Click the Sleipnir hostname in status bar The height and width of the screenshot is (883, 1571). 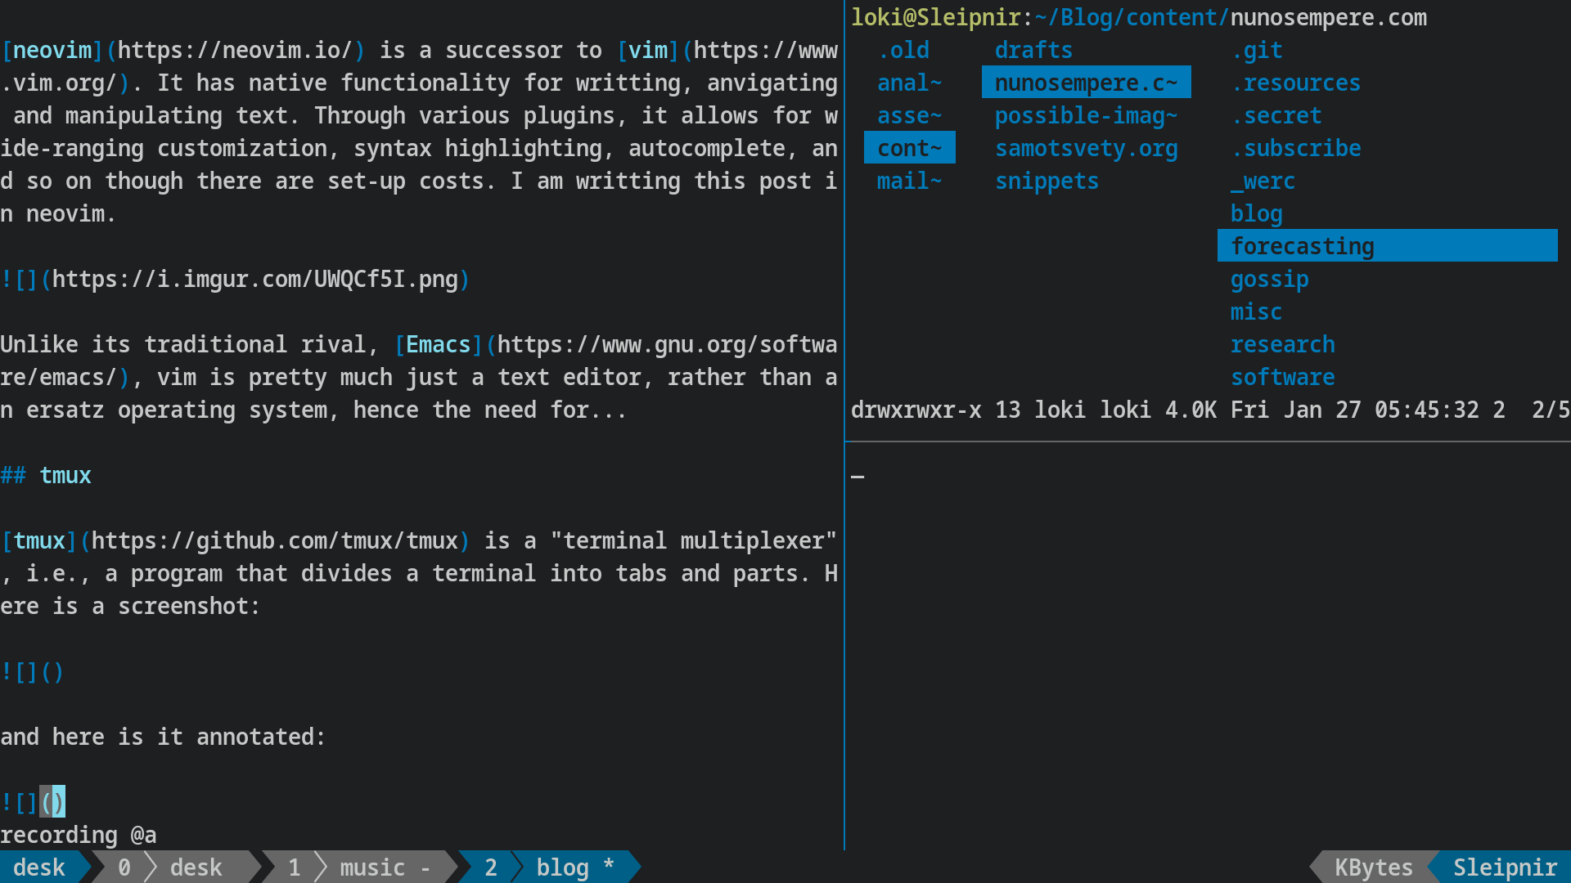pyautogui.click(x=1505, y=867)
